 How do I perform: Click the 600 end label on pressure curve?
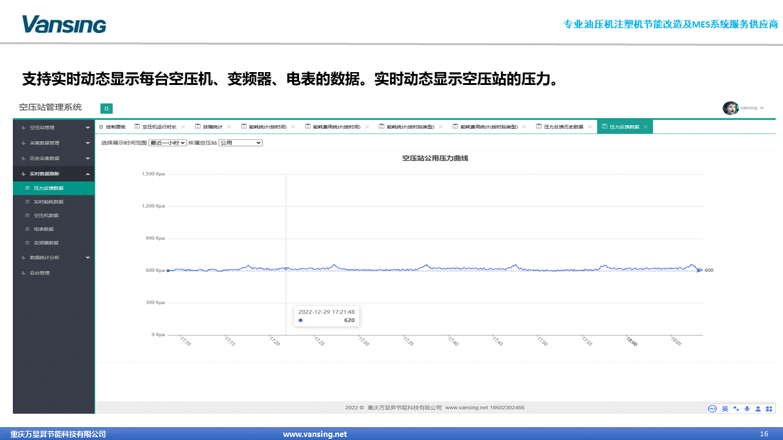(x=709, y=270)
